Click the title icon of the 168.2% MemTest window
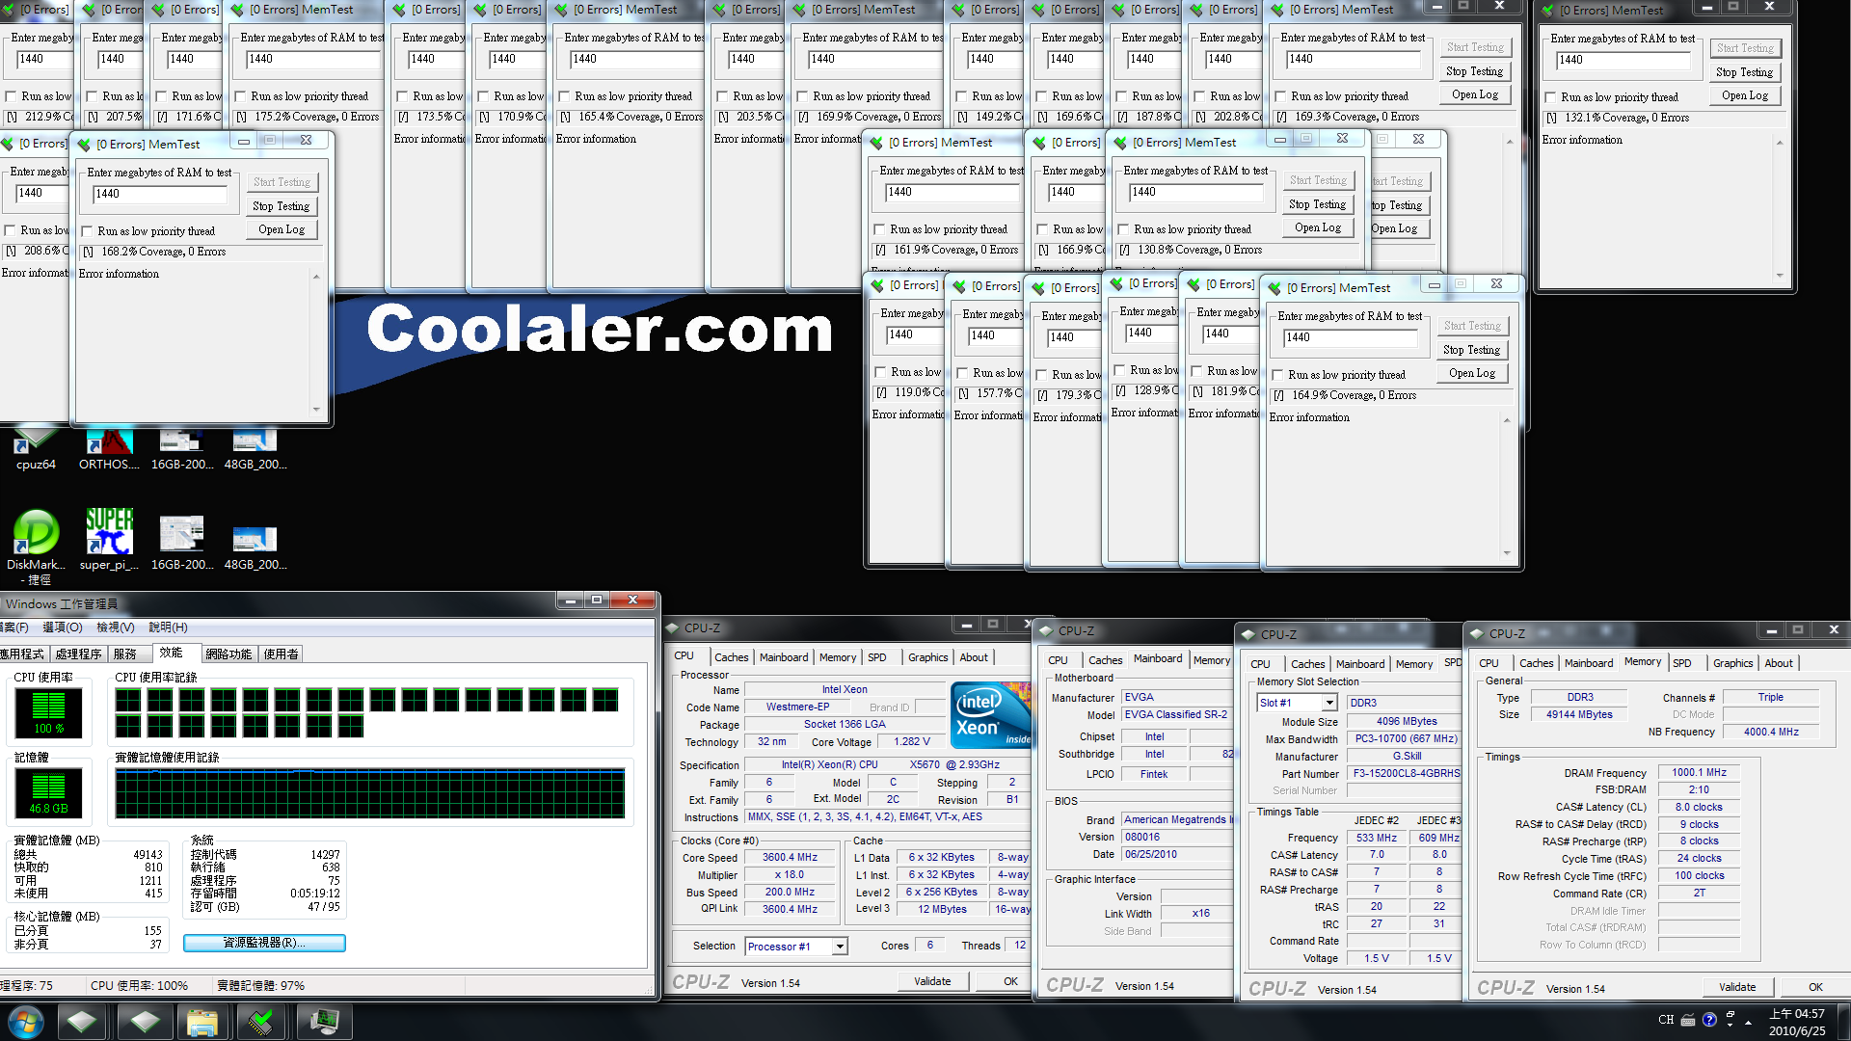 point(86,145)
